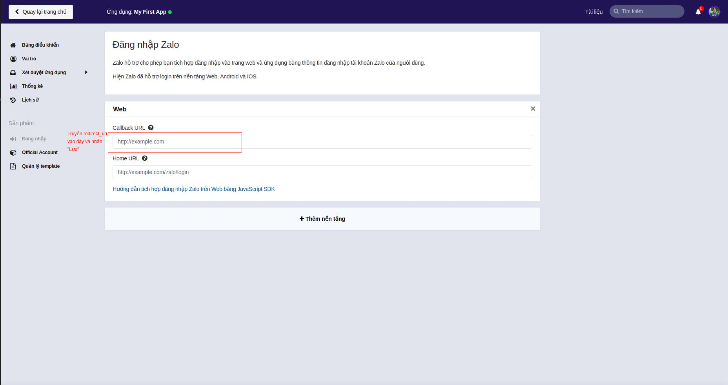Click the Thống kê bar chart icon

coord(13,86)
